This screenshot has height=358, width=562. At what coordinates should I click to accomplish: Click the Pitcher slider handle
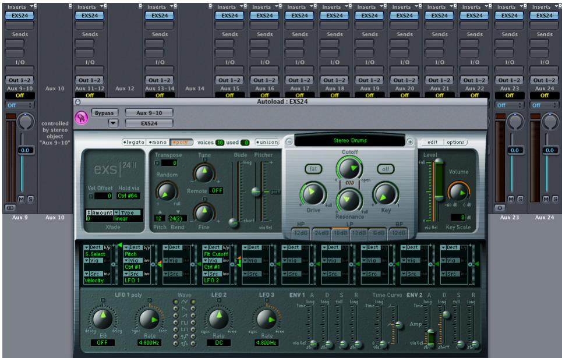[x=256, y=192]
